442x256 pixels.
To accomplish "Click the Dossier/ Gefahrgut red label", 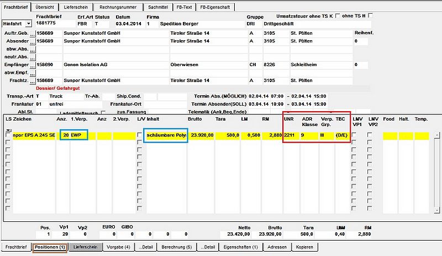I will point(58,88).
